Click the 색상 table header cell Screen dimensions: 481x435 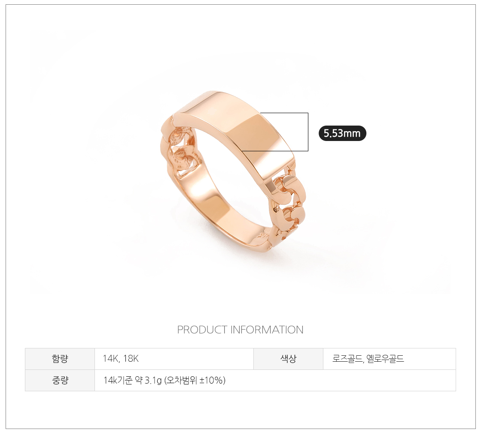288,358
